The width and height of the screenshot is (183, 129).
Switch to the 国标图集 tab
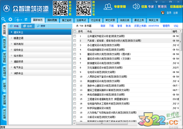tap(52, 20)
